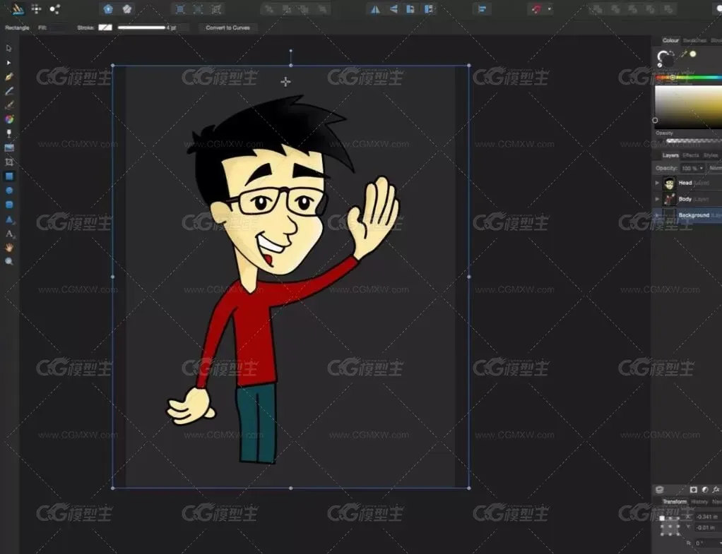Viewport: 722px width, 554px height.
Task: Select the Node tool
Action: click(x=8, y=63)
